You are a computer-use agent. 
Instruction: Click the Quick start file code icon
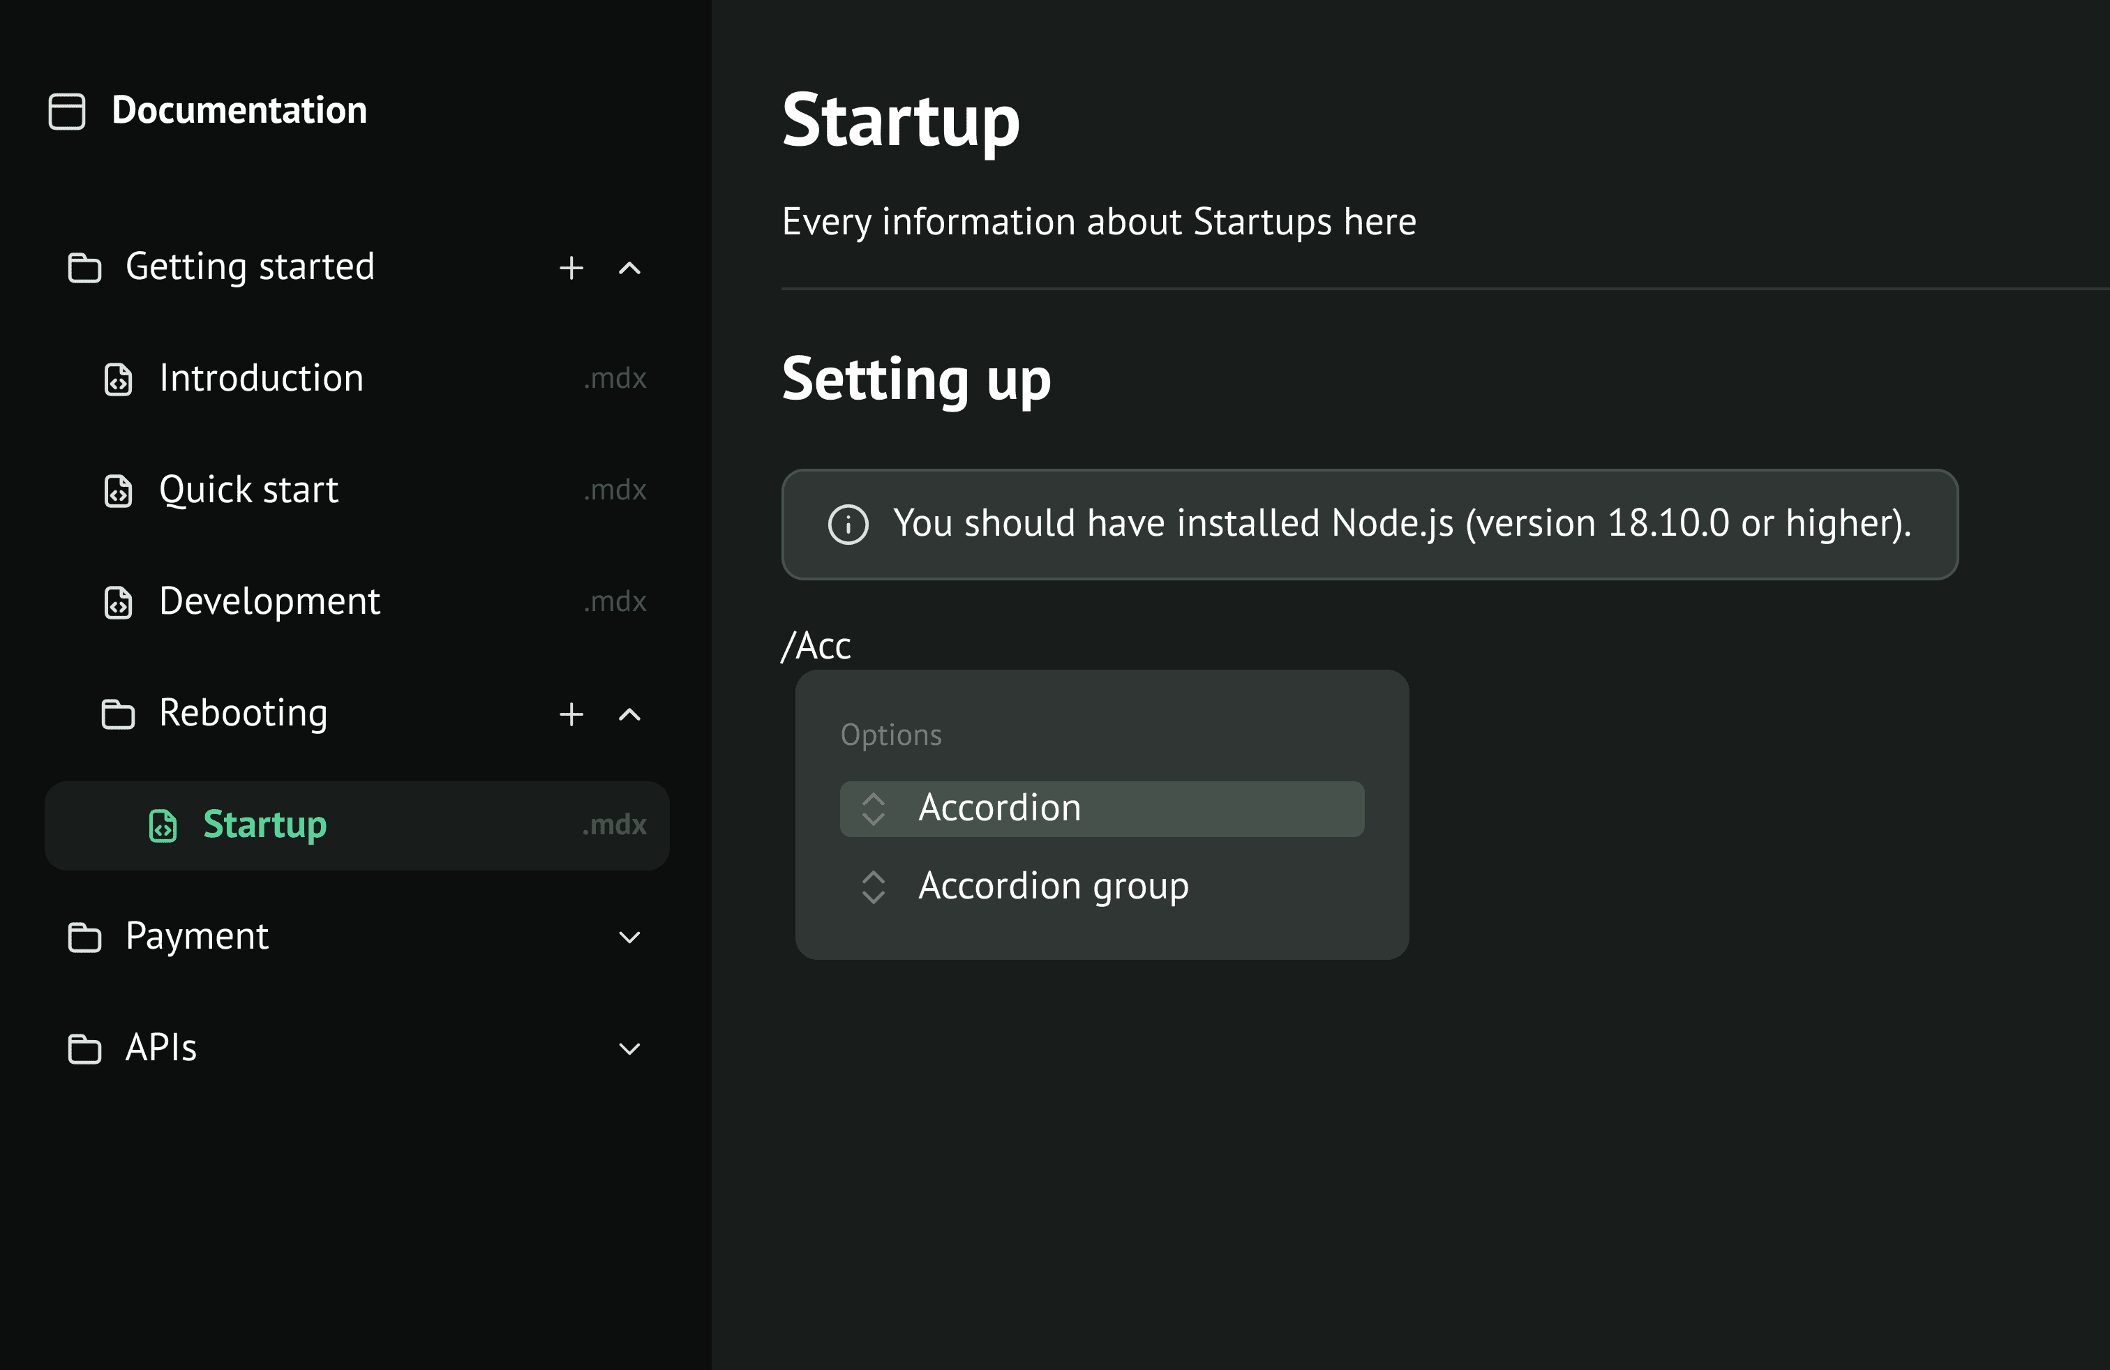tap(118, 491)
